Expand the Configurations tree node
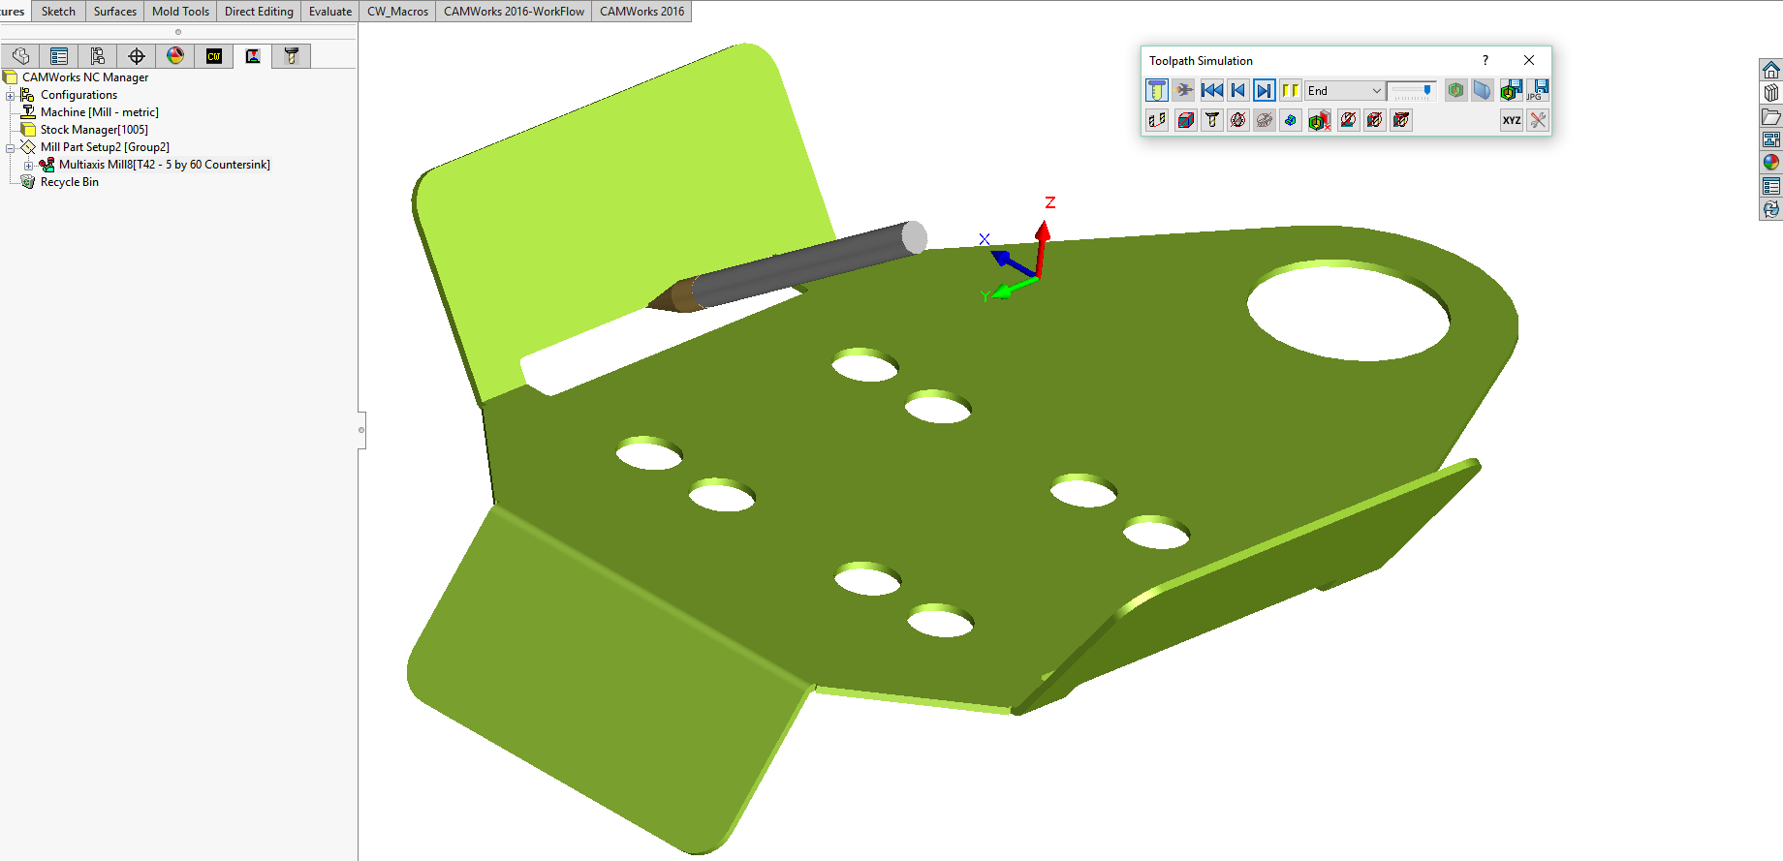 pyautogui.click(x=11, y=95)
